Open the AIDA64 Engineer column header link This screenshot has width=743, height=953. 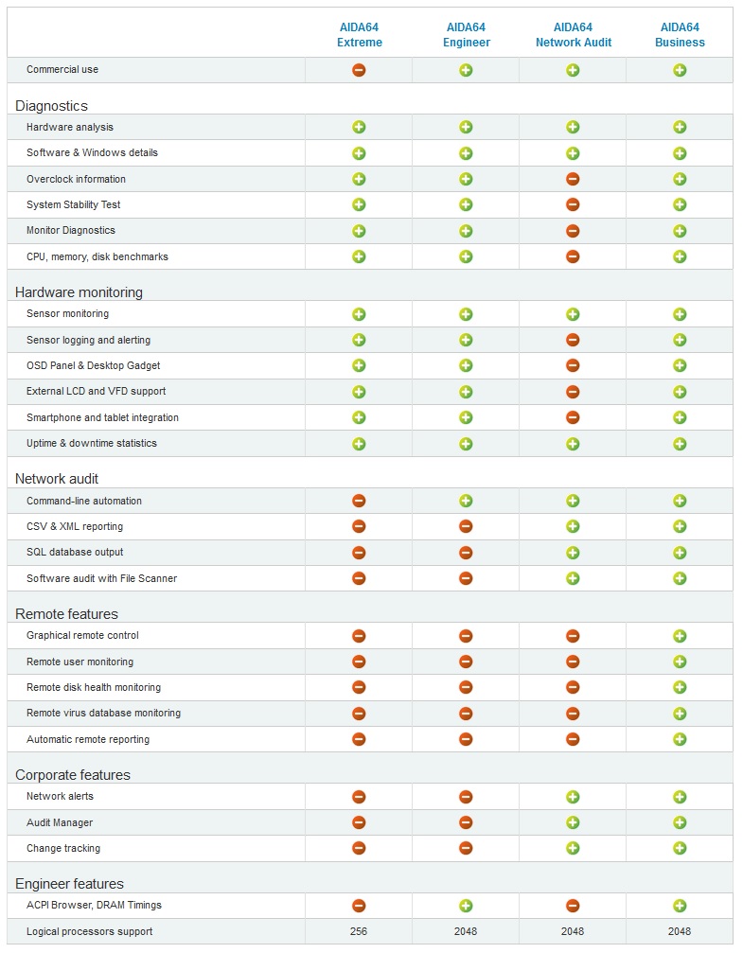tap(467, 35)
